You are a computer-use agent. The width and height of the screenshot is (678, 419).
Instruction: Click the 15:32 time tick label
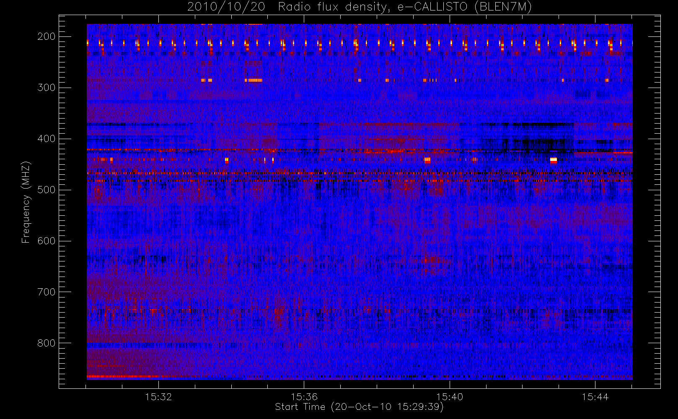pos(158,397)
